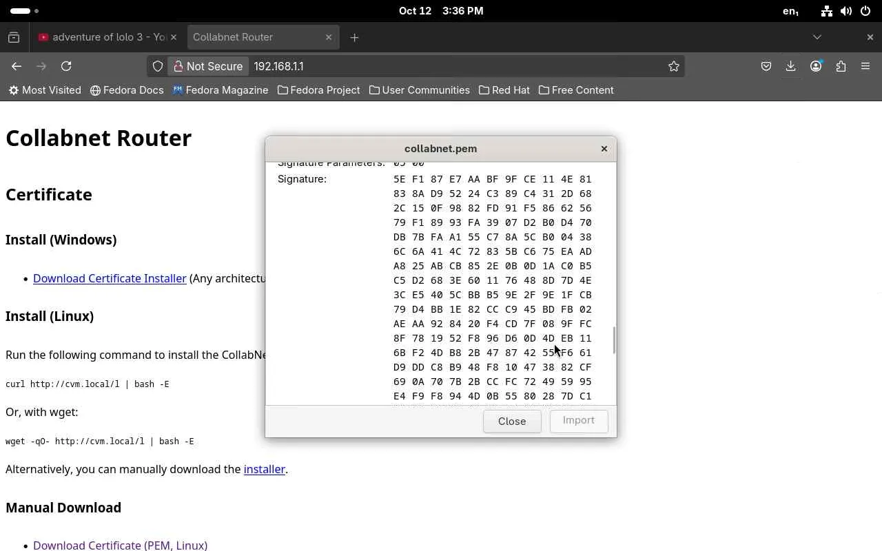This screenshot has height=551, width=882.
Task: Open the en keyboard layout indicator
Action: tap(791, 11)
